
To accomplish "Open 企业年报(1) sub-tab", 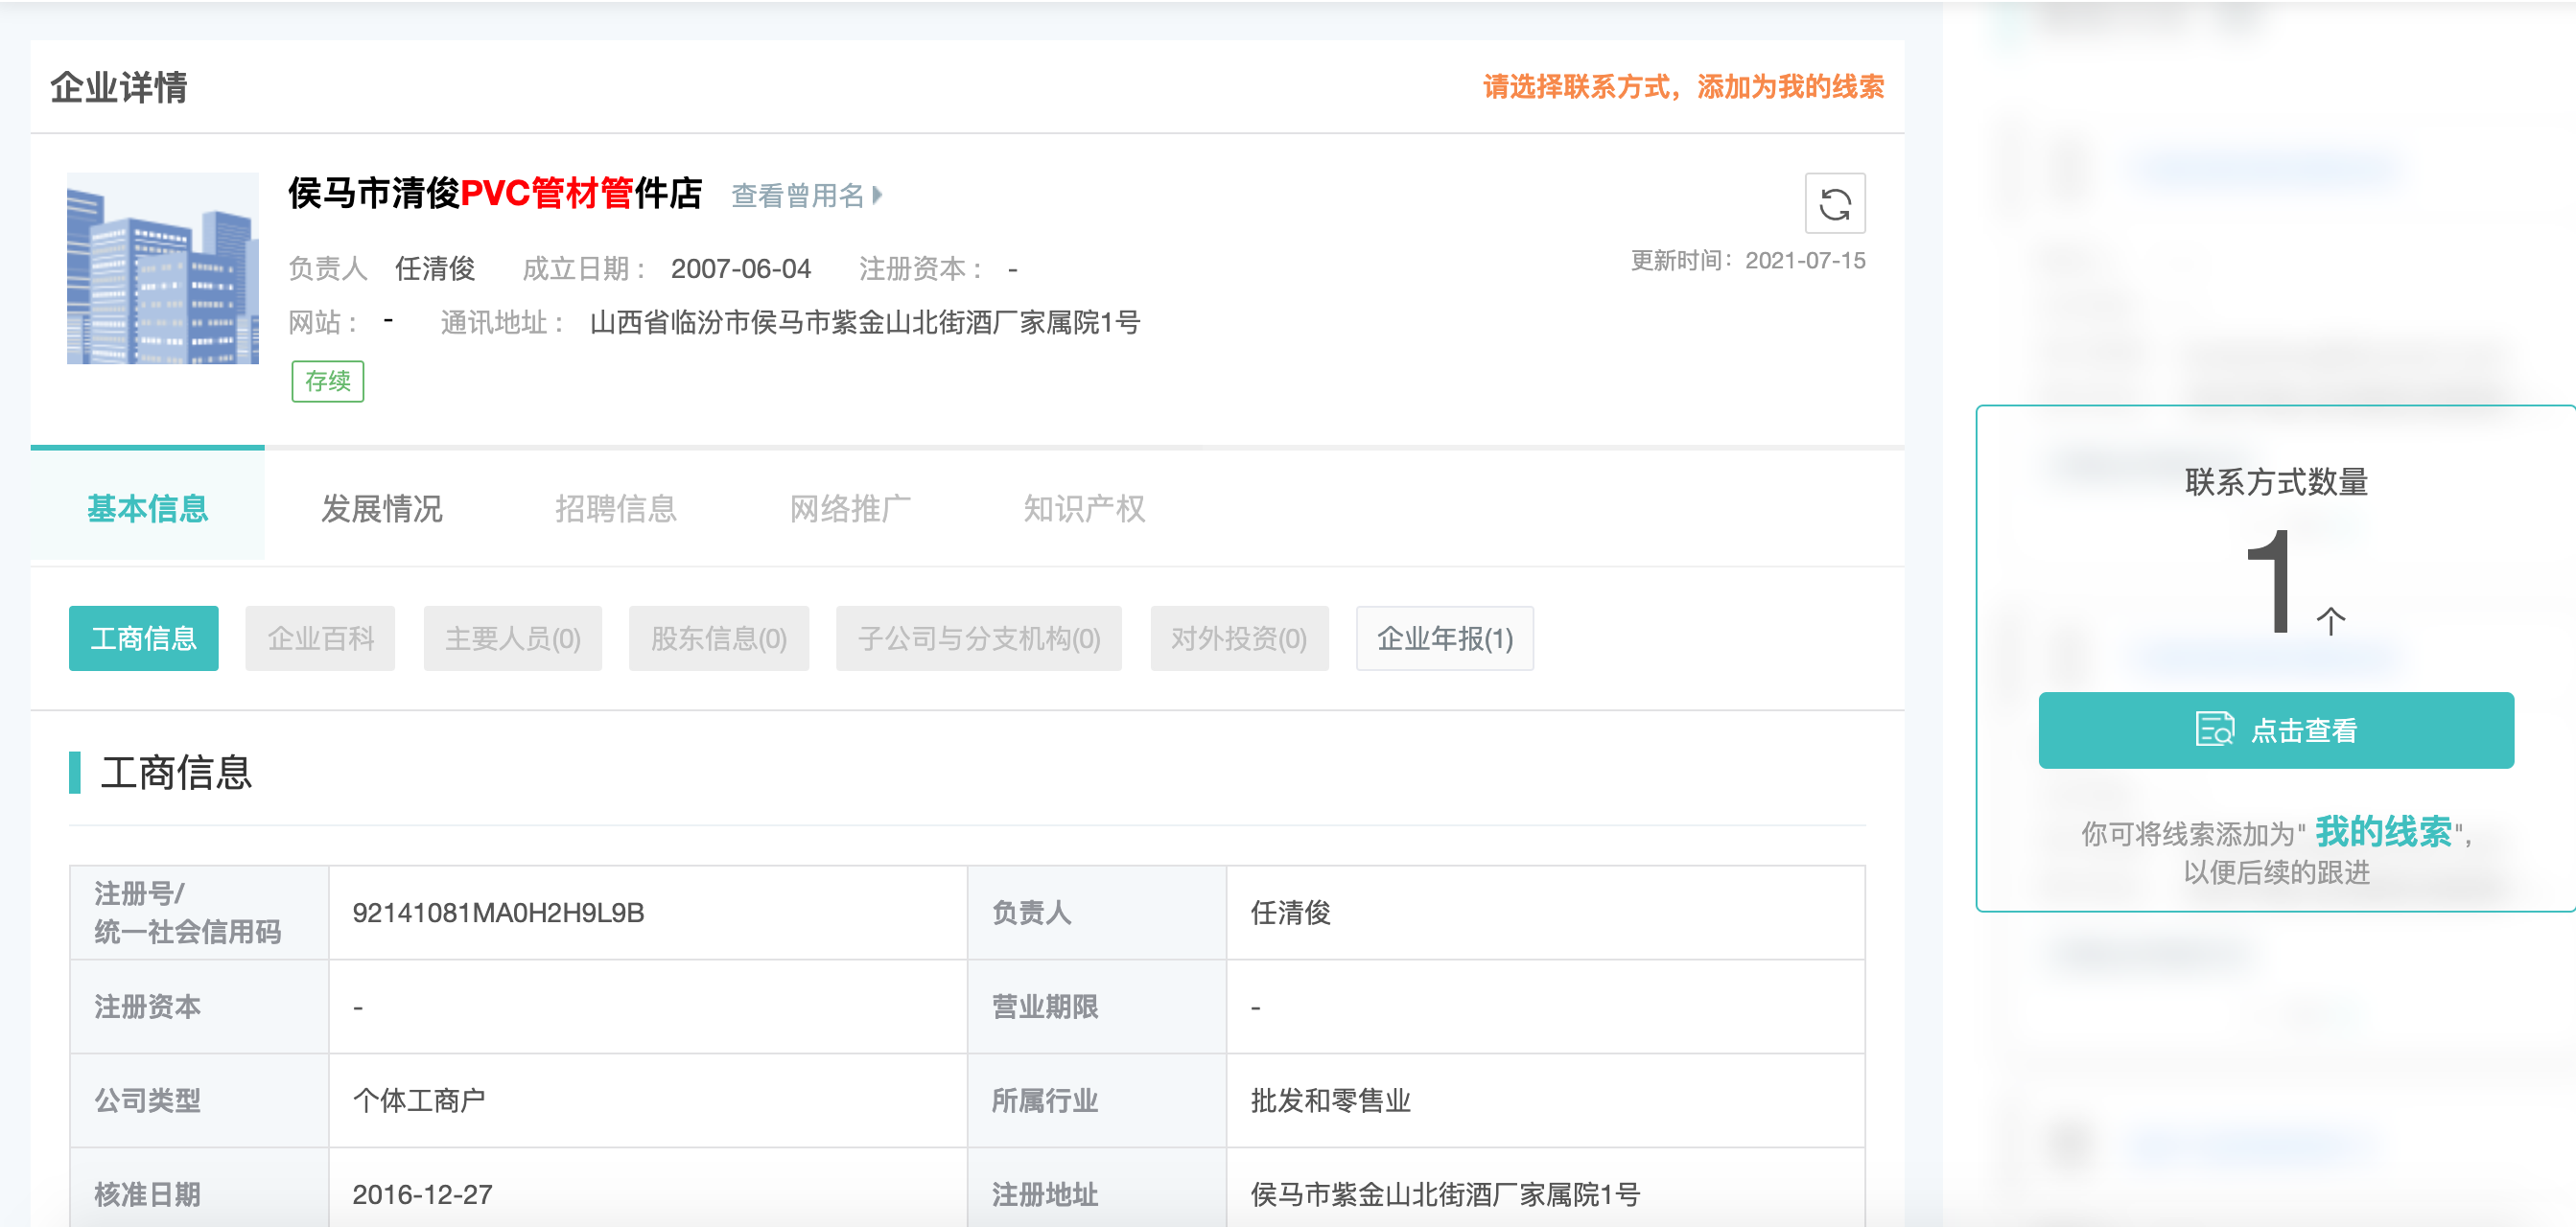I will click(1445, 638).
